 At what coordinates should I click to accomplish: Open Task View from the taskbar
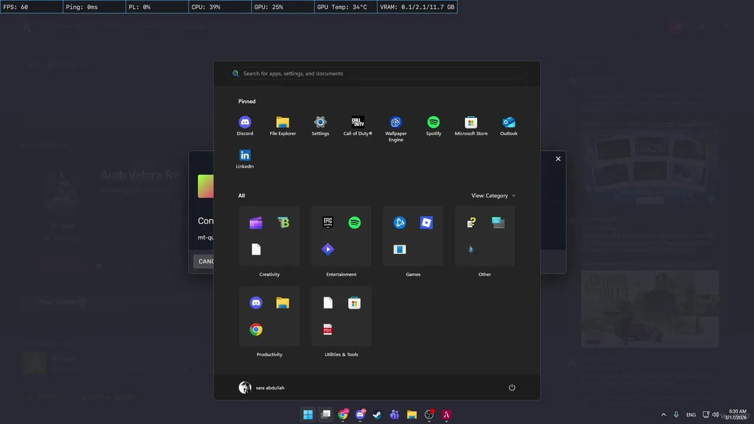(x=325, y=415)
